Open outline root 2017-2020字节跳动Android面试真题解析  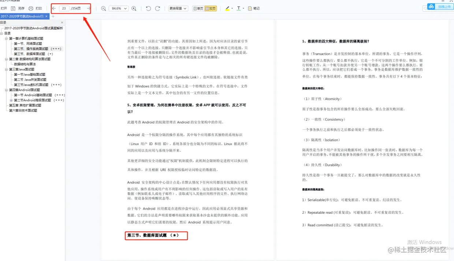34,28
